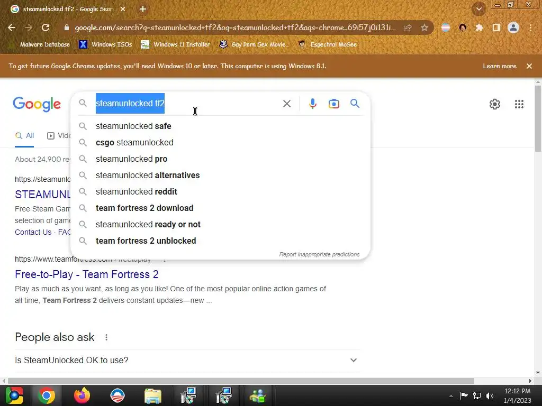Bookmark this page with the star icon
The width and height of the screenshot is (542, 406).
(424, 27)
